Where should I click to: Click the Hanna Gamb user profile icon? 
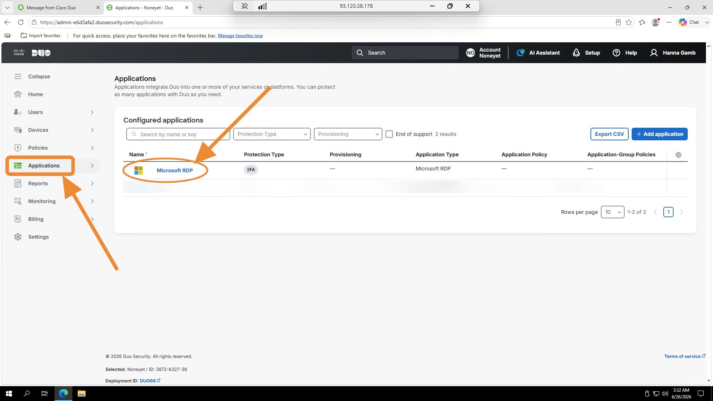tap(654, 53)
